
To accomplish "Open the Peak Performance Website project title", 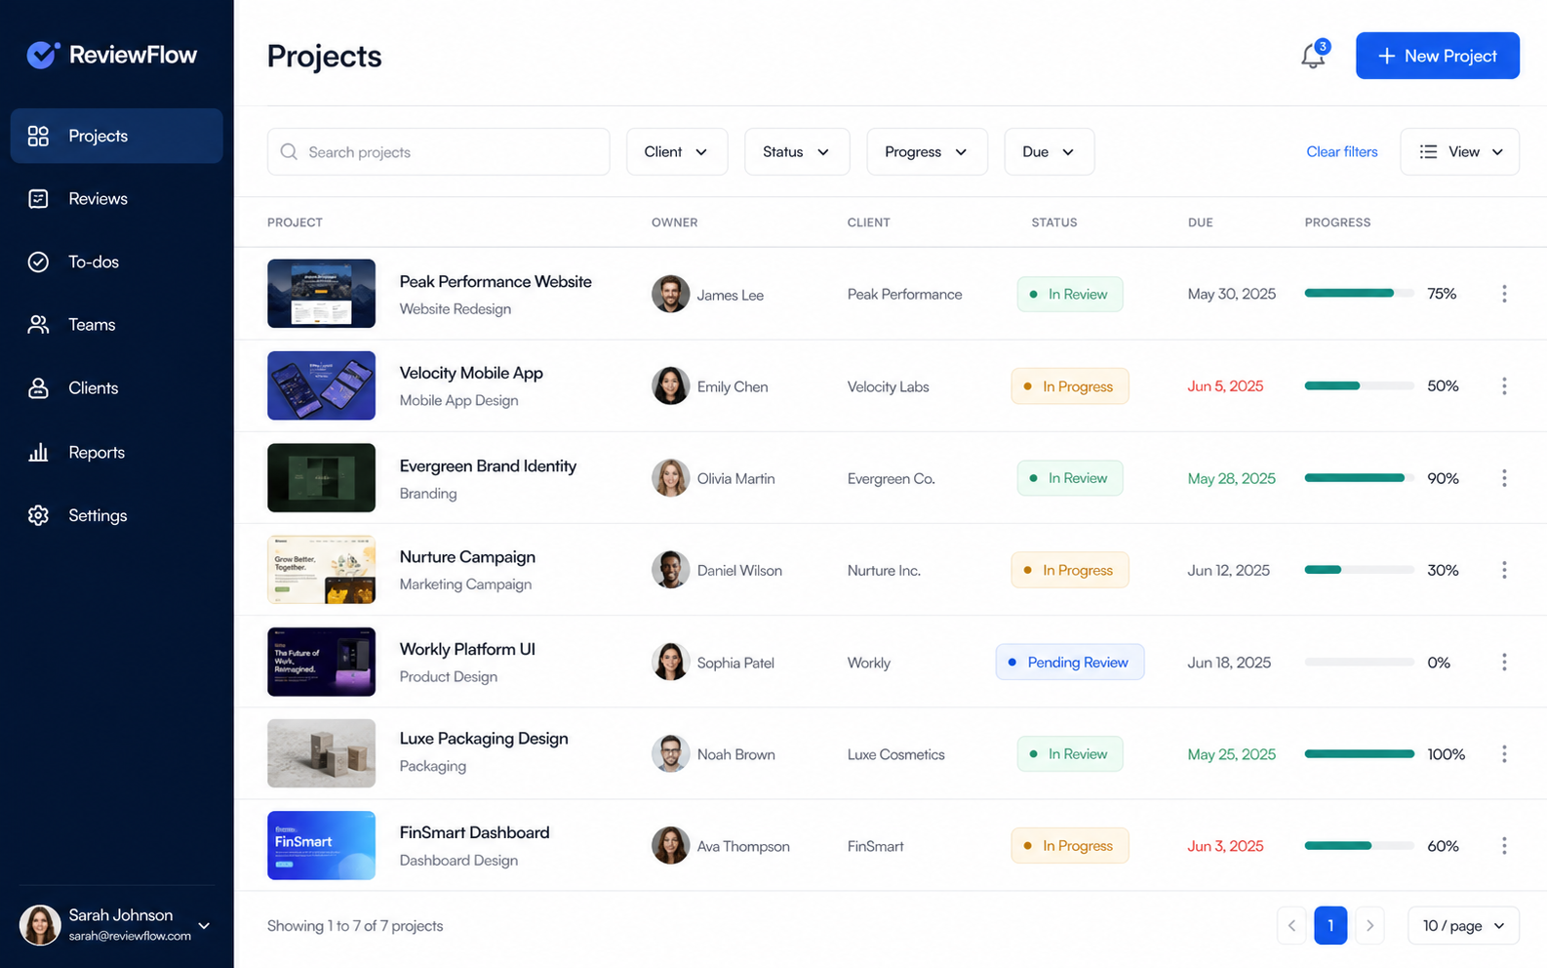I will [x=496, y=281].
